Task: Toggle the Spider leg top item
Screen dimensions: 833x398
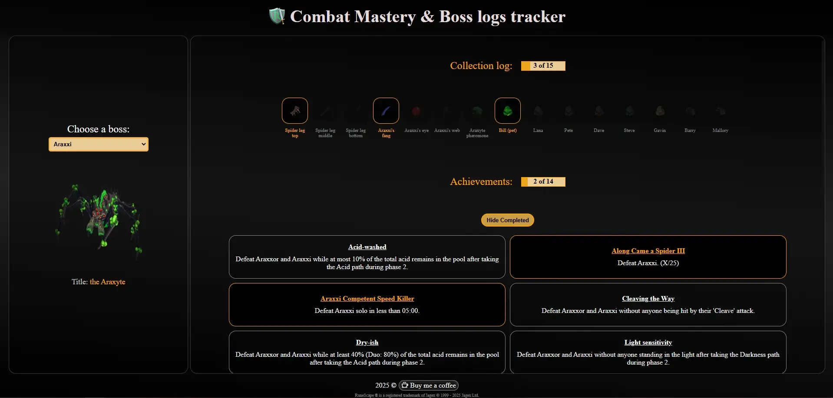Action: coord(295,111)
